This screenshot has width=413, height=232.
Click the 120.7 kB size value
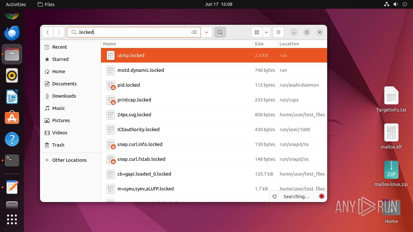(x=264, y=174)
